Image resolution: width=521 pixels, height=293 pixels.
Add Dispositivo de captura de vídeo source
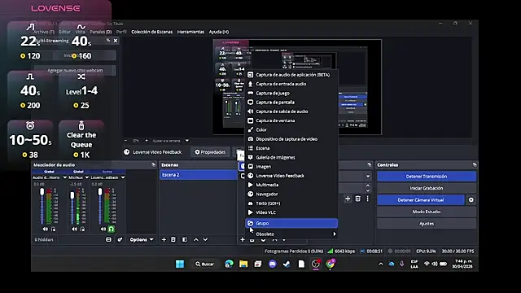(291, 139)
